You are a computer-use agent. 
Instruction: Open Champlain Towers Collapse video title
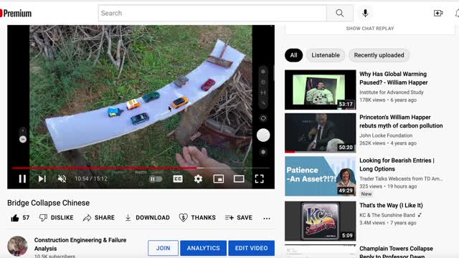point(396,252)
